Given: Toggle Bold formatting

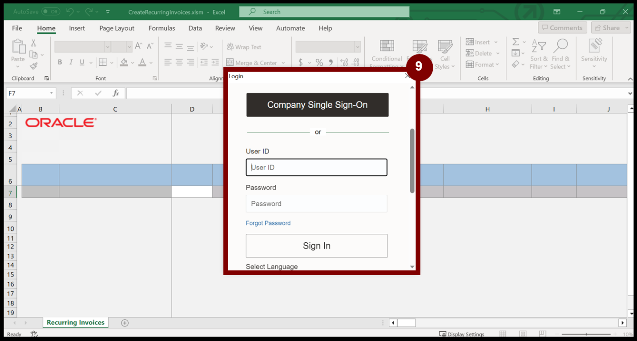Looking at the screenshot, I should click(60, 63).
